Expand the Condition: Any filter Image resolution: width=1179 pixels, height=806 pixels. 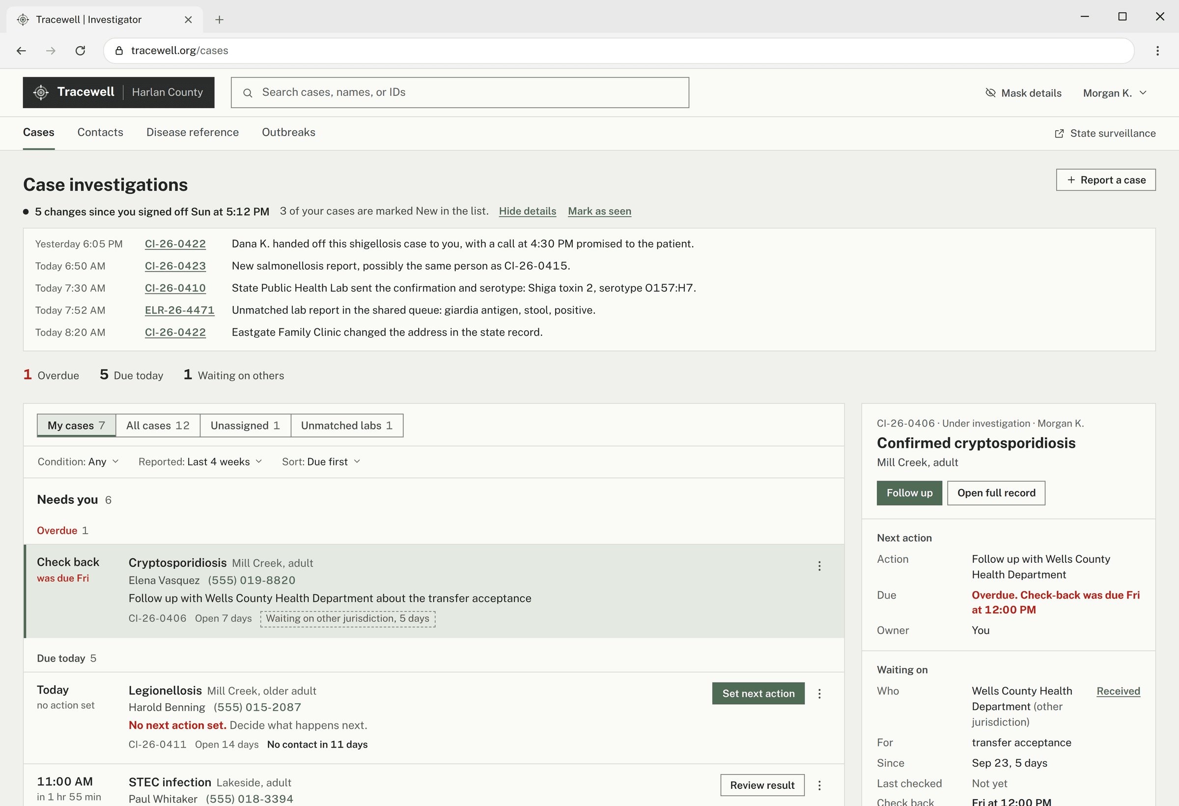[x=78, y=462]
